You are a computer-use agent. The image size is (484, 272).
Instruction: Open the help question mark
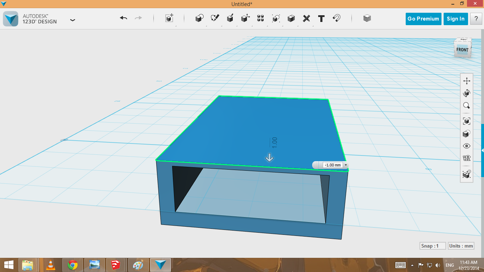(x=476, y=19)
